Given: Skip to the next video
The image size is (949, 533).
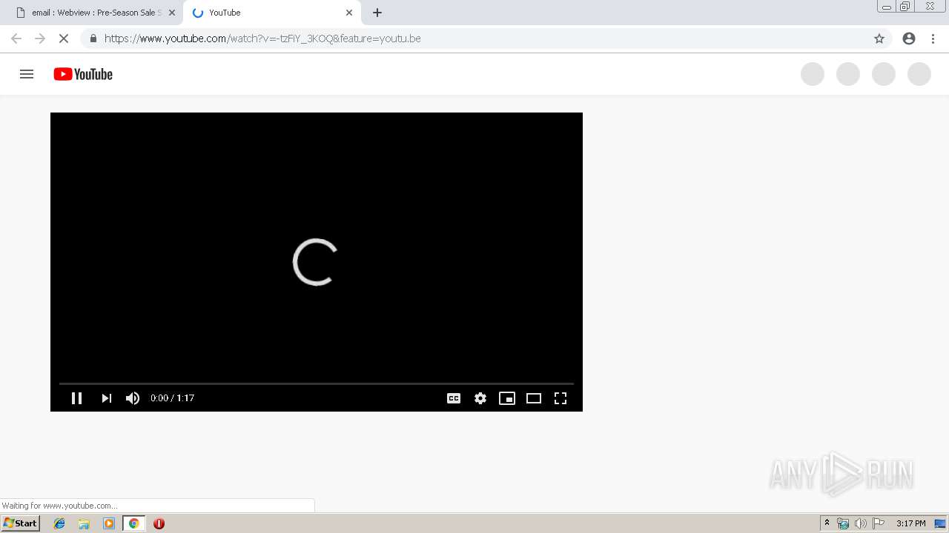Looking at the screenshot, I should (x=106, y=398).
